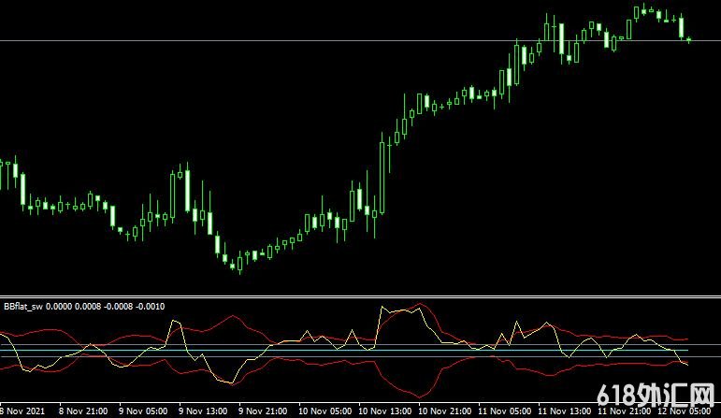721x418 pixels.
Task: Select the '10 Nov 05:00' time axis label
Action: coord(325,411)
